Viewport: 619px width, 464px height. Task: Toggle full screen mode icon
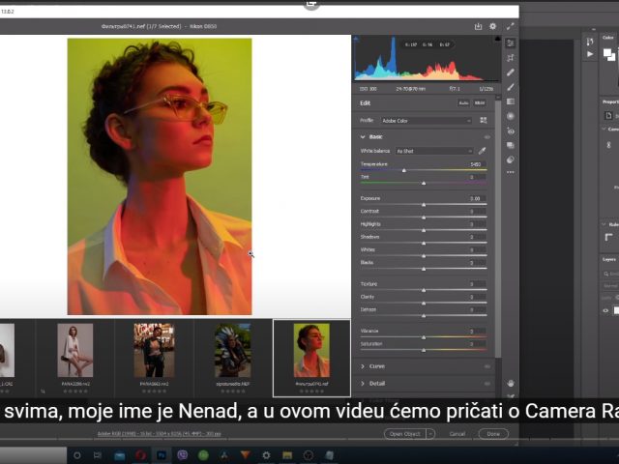click(511, 26)
